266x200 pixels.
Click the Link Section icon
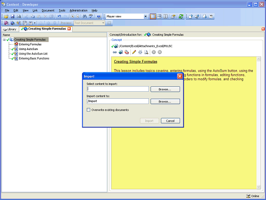point(12,23)
